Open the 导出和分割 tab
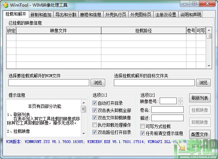Screen dimensions: 218x159 tap(66, 15)
